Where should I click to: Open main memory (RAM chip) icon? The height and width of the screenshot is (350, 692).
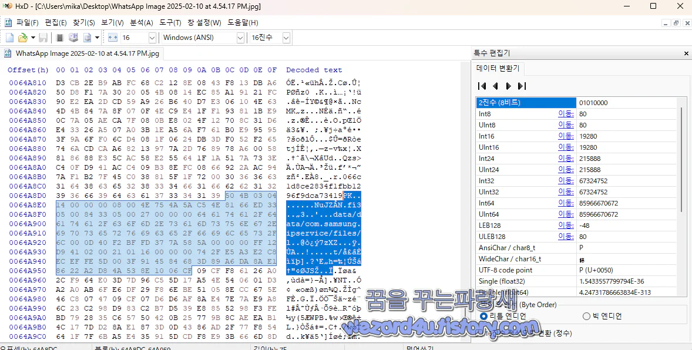click(61, 38)
